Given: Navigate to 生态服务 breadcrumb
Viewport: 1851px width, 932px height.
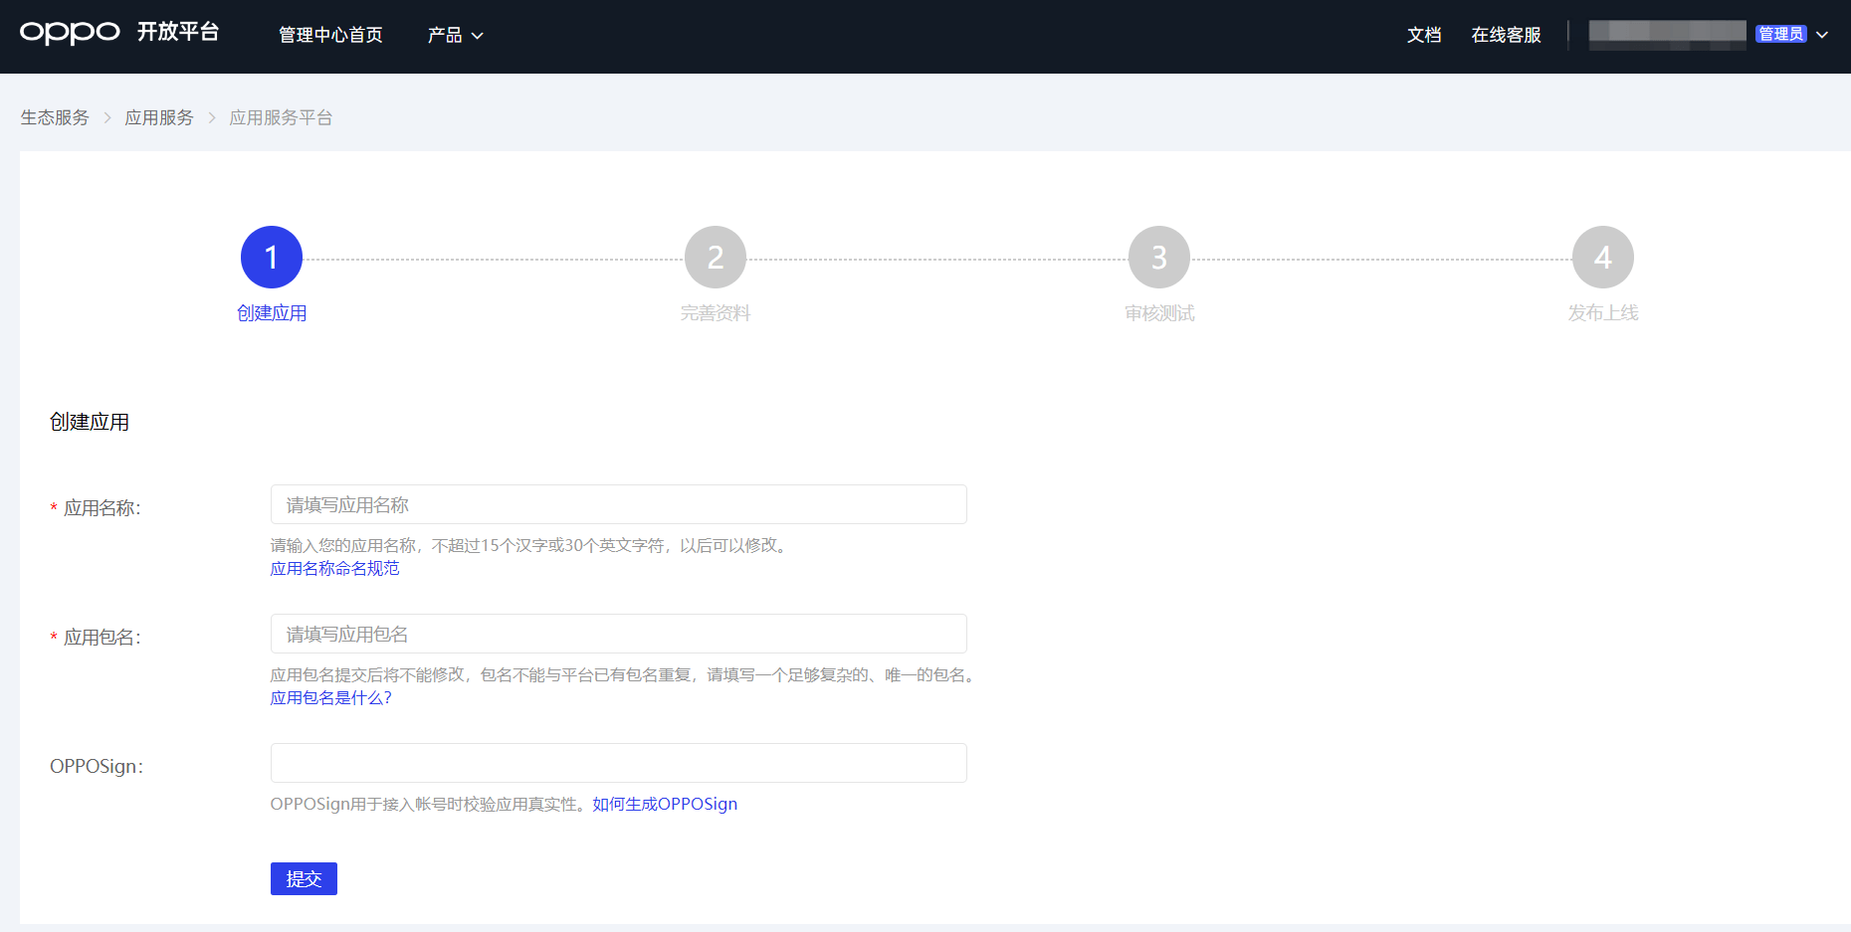Looking at the screenshot, I should [x=55, y=117].
